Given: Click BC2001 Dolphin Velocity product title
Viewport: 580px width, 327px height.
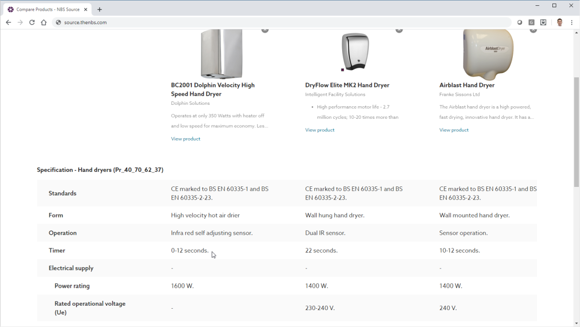Looking at the screenshot, I should [213, 89].
